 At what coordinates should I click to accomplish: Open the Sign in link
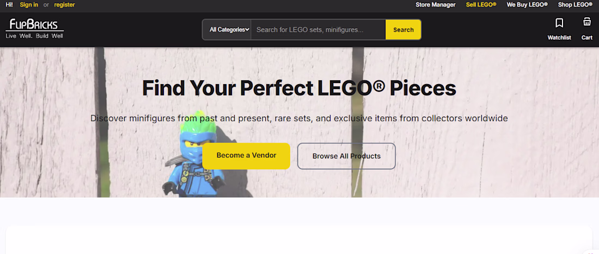tap(29, 5)
